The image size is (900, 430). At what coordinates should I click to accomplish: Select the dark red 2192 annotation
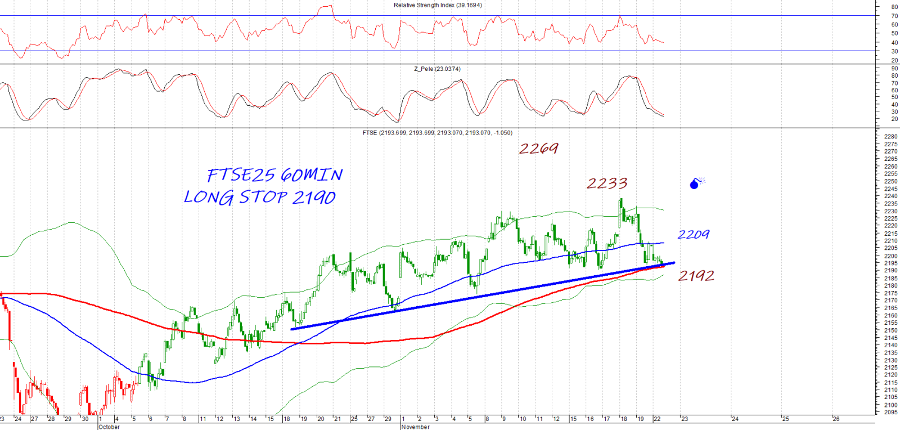[x=696, y=275]
